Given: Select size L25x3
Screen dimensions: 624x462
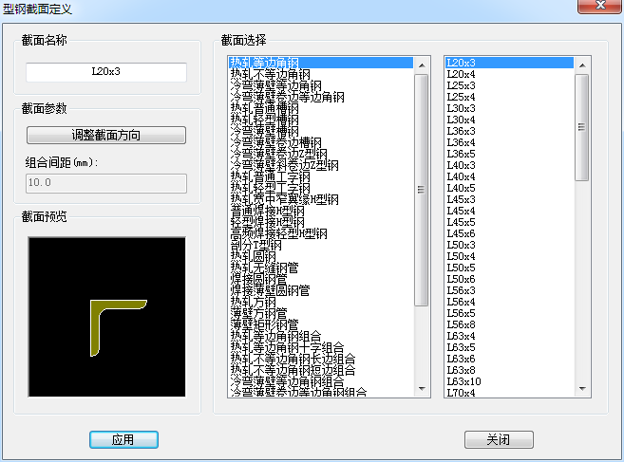Looking at the screenshot, I should click(509, 86).
